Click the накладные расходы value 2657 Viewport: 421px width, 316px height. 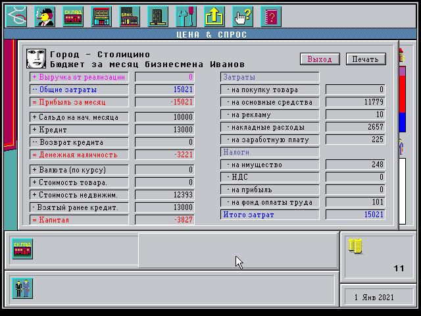click(355, 127)
